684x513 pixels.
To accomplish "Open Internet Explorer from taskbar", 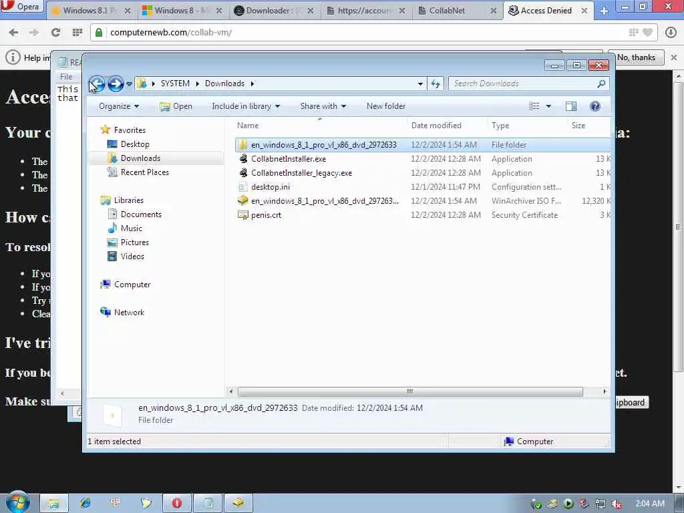I will point(85,503).
